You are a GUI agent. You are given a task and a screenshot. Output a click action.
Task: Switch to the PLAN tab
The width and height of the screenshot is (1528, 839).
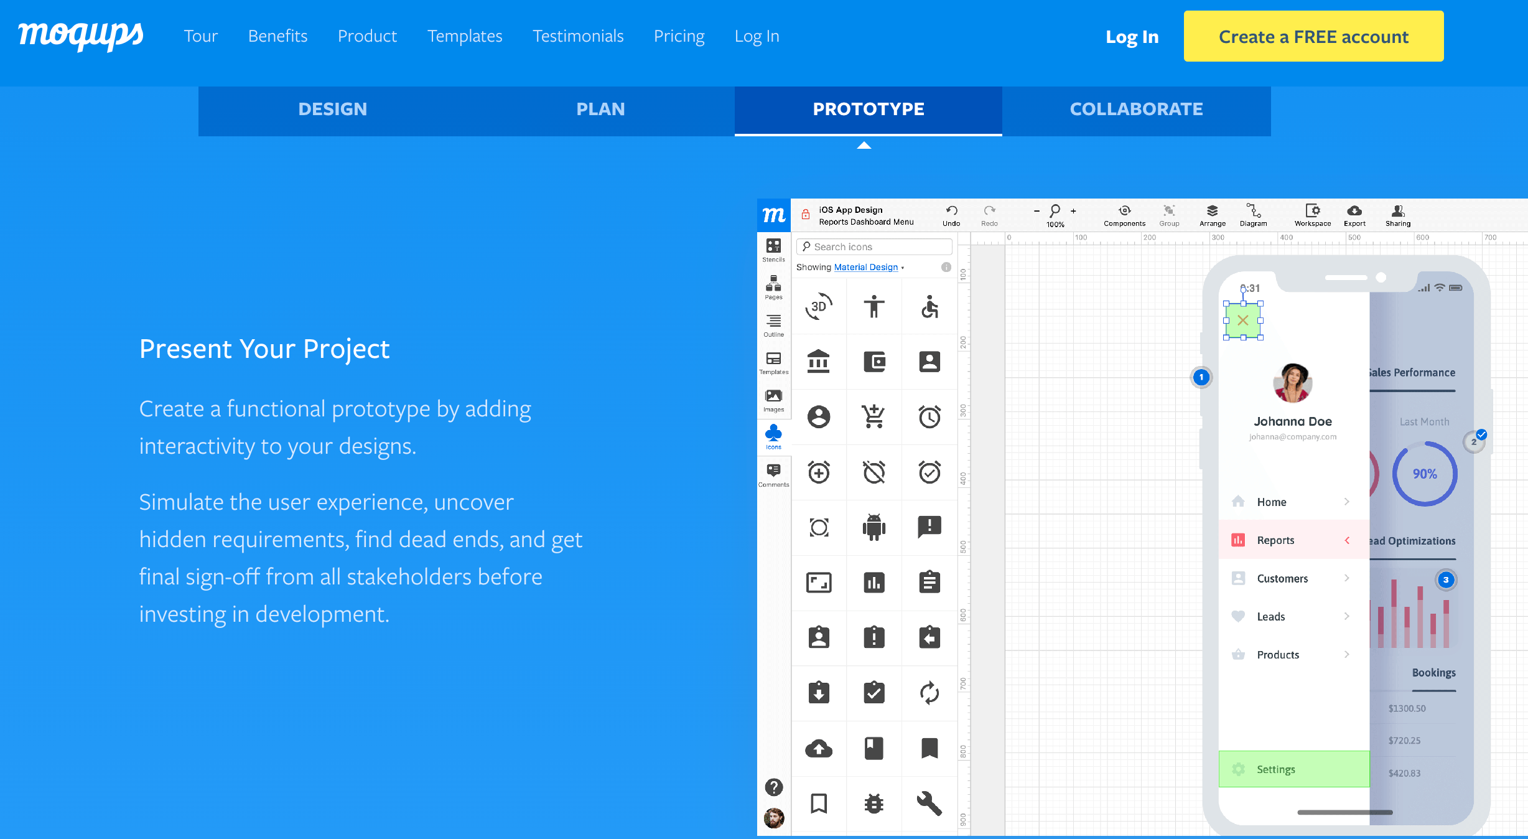point(600,110)
